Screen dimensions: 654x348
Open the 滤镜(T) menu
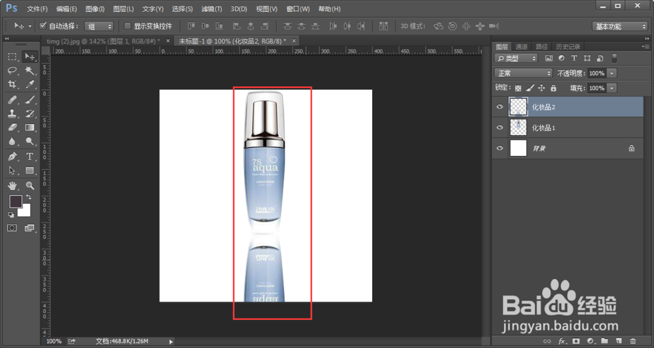point(211,8)
